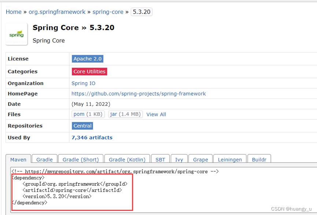The height and width of the screenshot is (215, 317).
Task: Click the 'Repositories' row label
Action: tap(25, 126)
